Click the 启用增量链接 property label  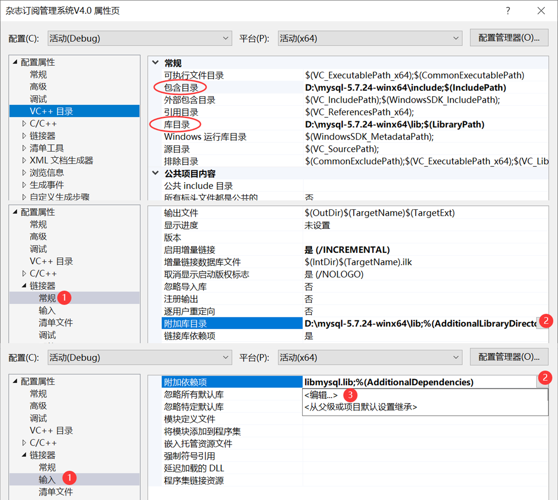[190, 250]
